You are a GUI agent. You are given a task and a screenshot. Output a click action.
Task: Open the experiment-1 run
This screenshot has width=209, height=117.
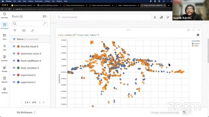point(28,82)
